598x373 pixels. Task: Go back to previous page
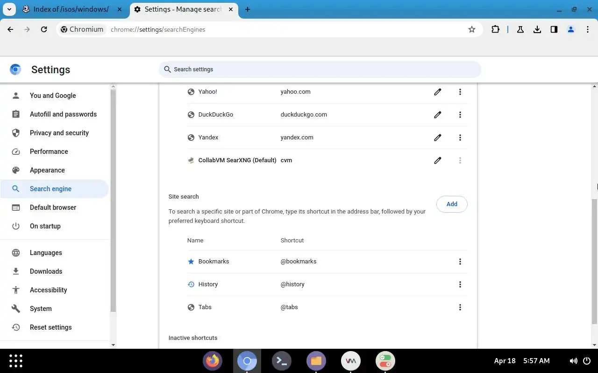pyautogui.click(x=10, y=29)
